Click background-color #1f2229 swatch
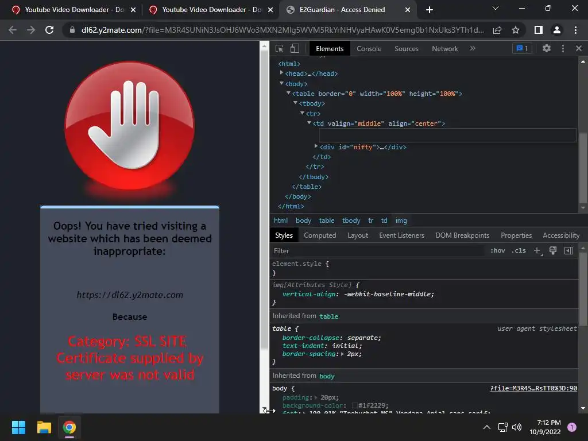 click(x=354, y=405)
